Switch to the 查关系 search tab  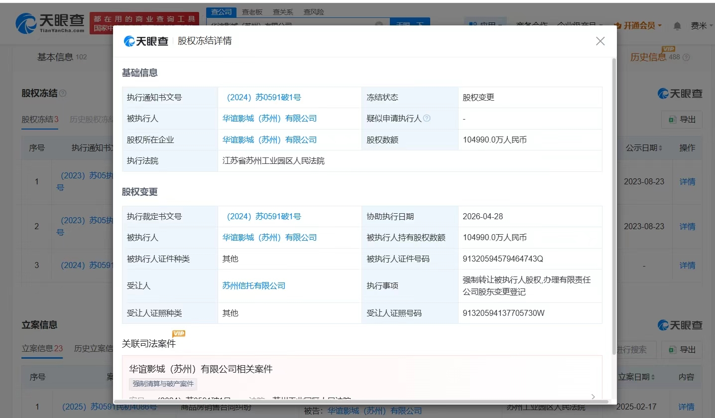[x=283, y=12]
